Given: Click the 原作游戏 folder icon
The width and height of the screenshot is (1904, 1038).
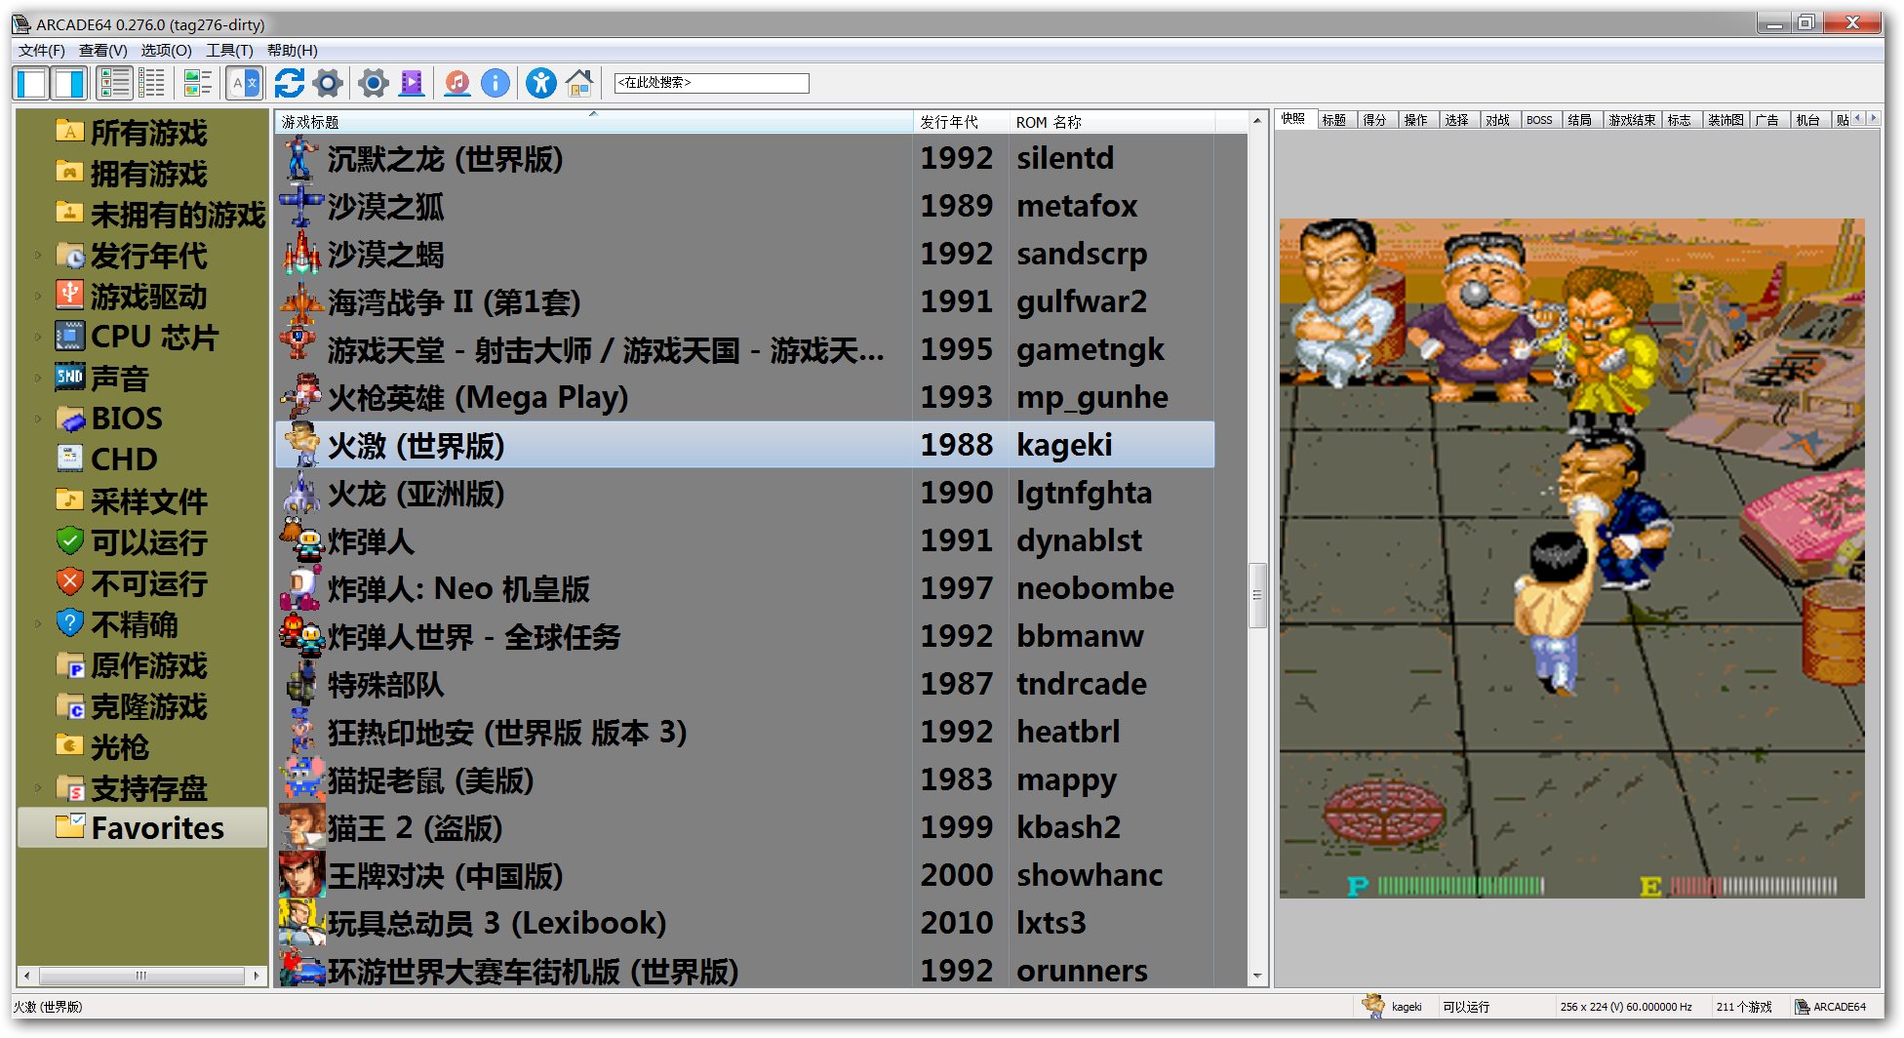Looking at the screenshot, I should (70, 665).
